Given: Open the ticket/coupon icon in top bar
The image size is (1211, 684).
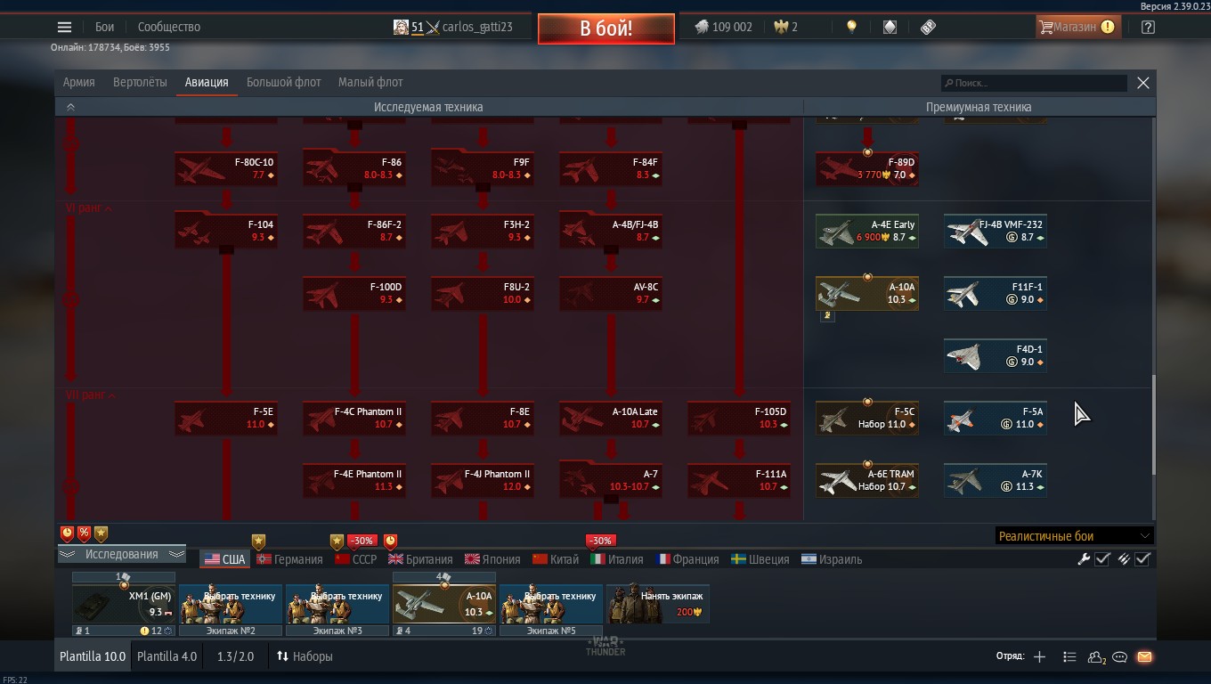Looking at the screenshot, I should pos(928,27).
